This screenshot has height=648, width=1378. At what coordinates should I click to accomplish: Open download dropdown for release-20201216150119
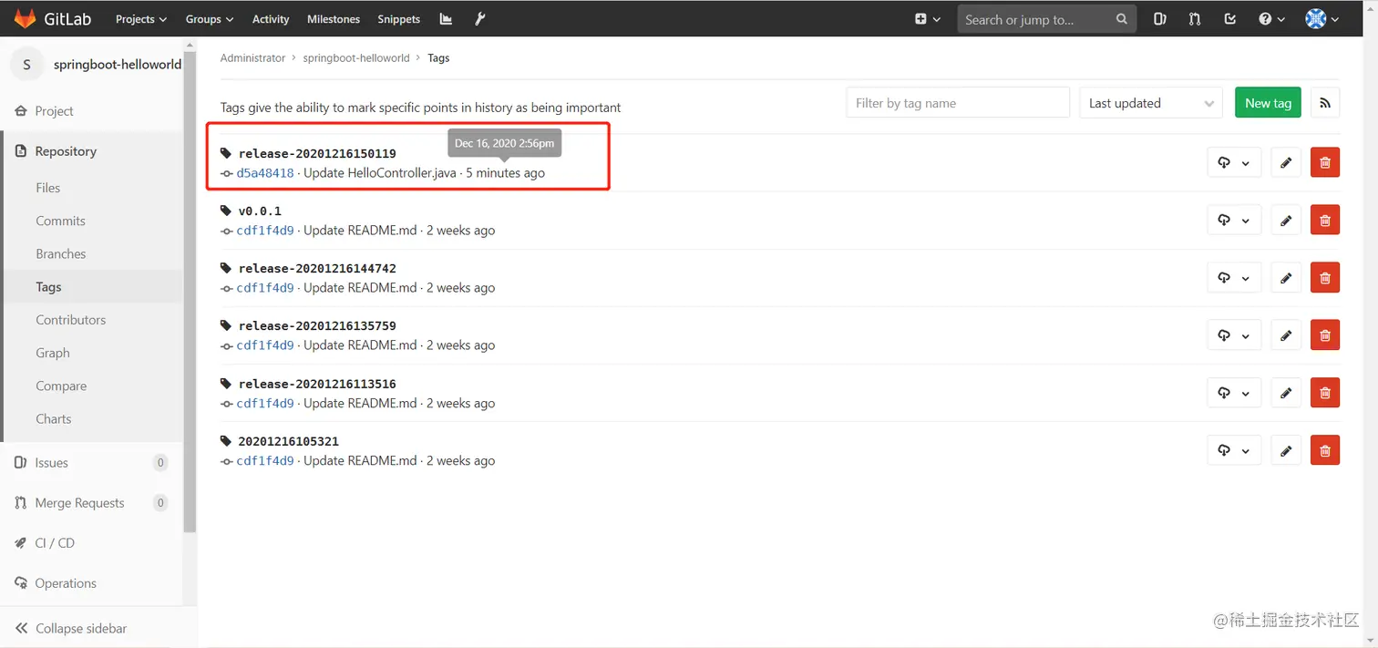(1234, 162)
